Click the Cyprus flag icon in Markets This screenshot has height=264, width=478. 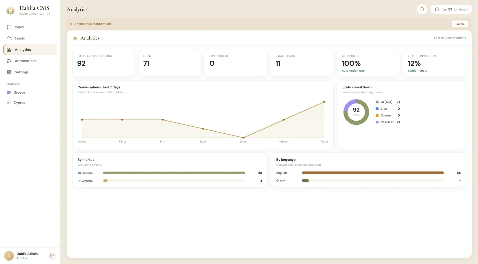[9, 103]
